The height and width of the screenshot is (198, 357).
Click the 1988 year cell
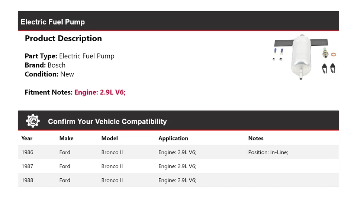click(27, 180)
